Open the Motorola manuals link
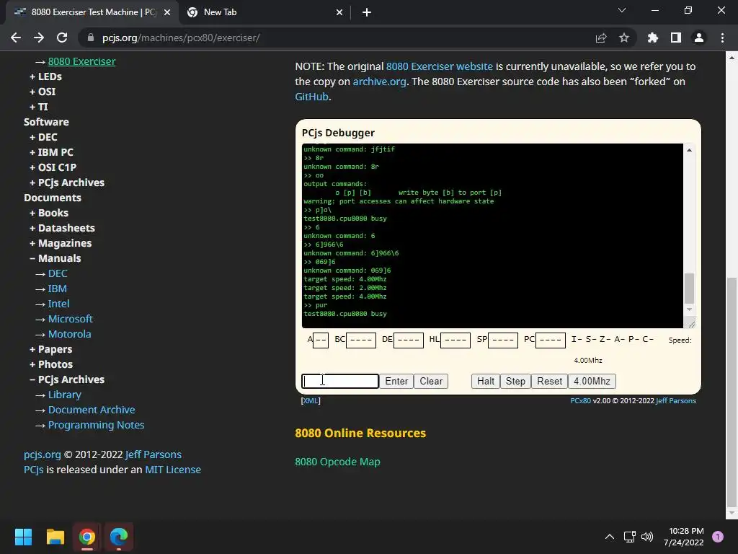 (x=70, y=333)
